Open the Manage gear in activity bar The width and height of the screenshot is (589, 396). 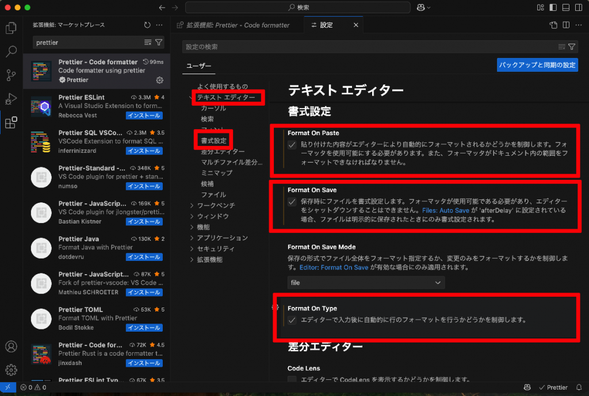tap(11, 370)
